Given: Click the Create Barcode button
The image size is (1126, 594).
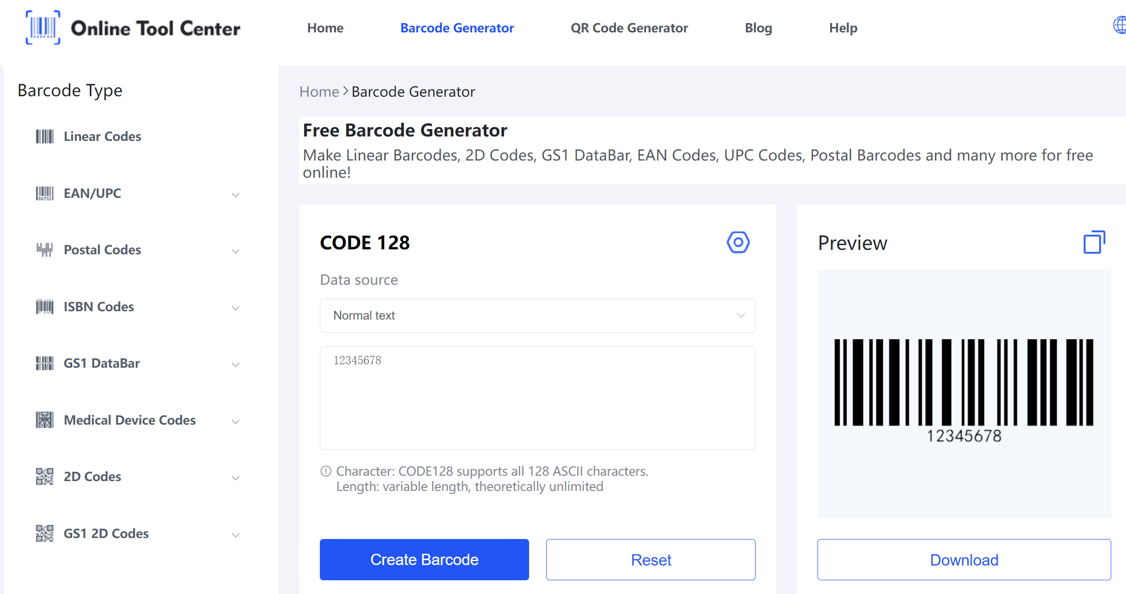Looking at the screenshot, I should [424, 559].
